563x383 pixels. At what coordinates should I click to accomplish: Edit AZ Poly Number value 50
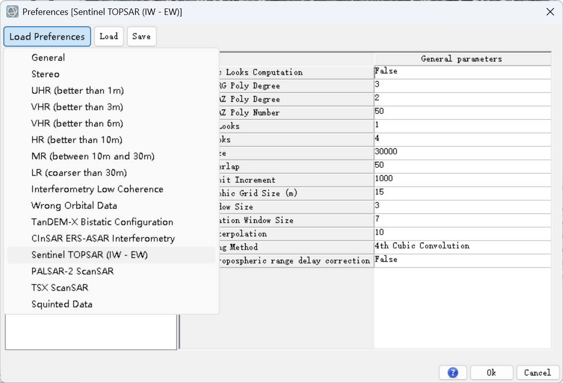(462, 113)
